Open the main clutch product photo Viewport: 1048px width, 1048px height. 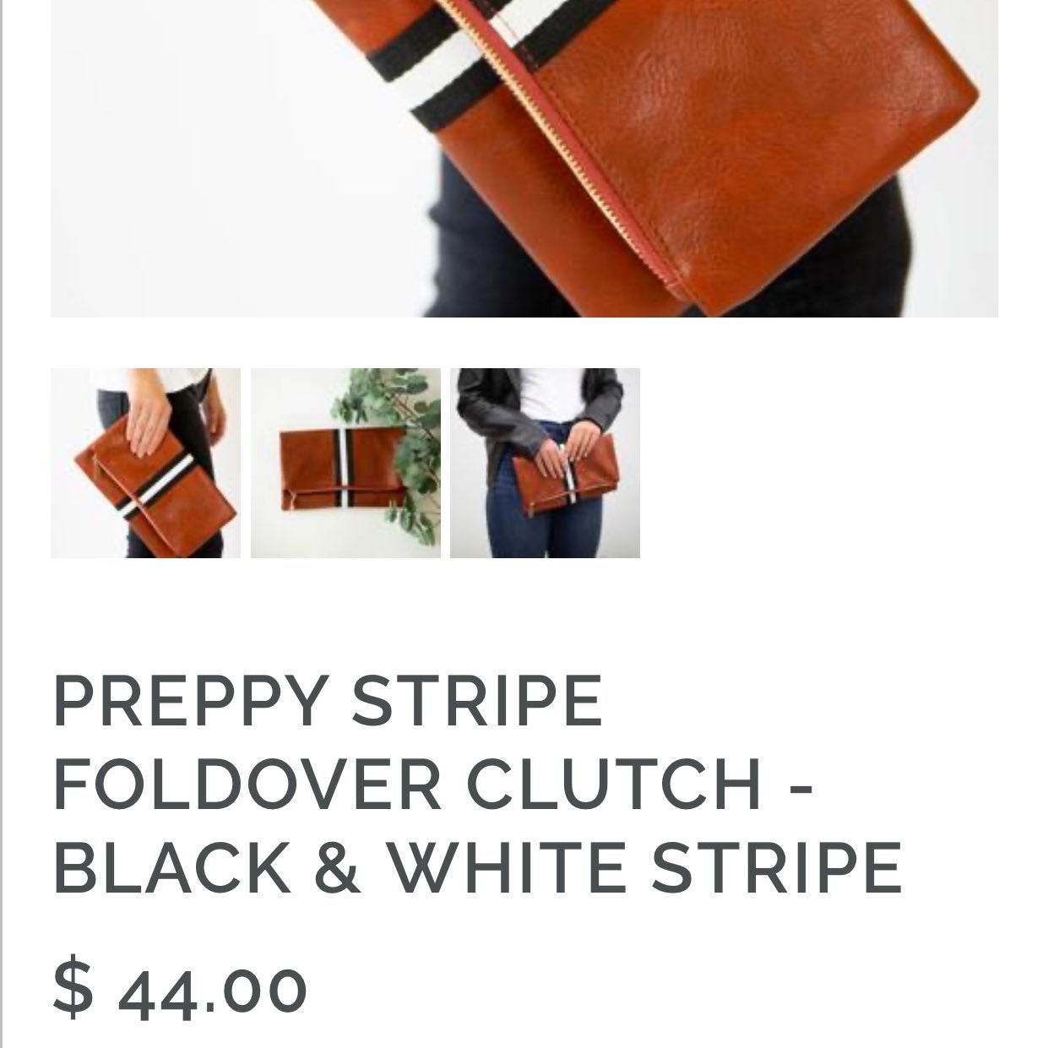(x=524, y=159)
